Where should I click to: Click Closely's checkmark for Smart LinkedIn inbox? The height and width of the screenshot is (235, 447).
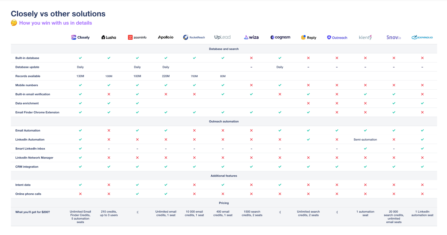tap(80, 149)
